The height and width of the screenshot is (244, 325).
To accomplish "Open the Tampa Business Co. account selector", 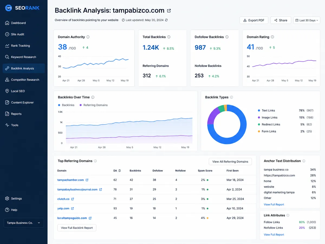I will [x=24, y=223].
